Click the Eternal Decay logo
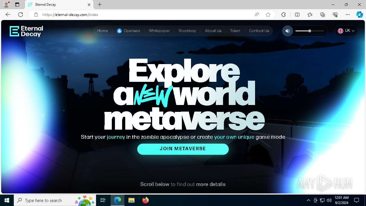 26,31
